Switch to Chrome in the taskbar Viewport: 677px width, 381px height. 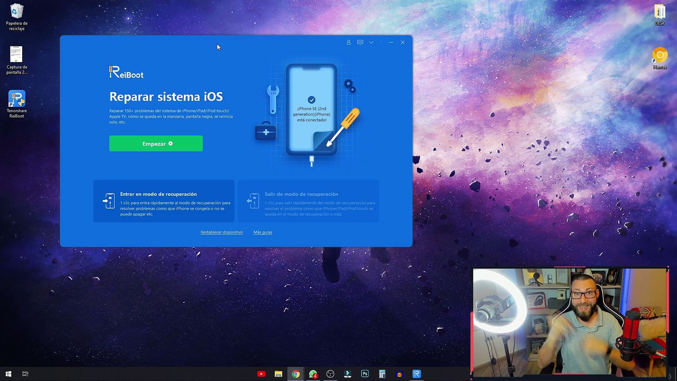tap(296, 374)
